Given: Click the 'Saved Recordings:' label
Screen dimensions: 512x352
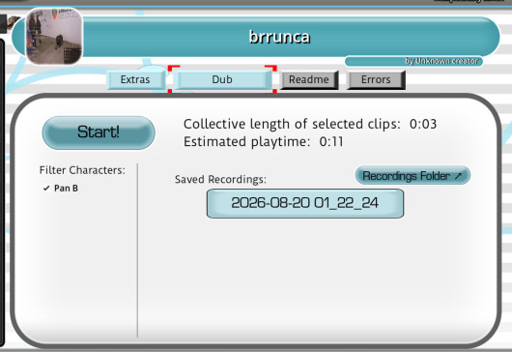Looking at the screenshot, I should (220, 180).
